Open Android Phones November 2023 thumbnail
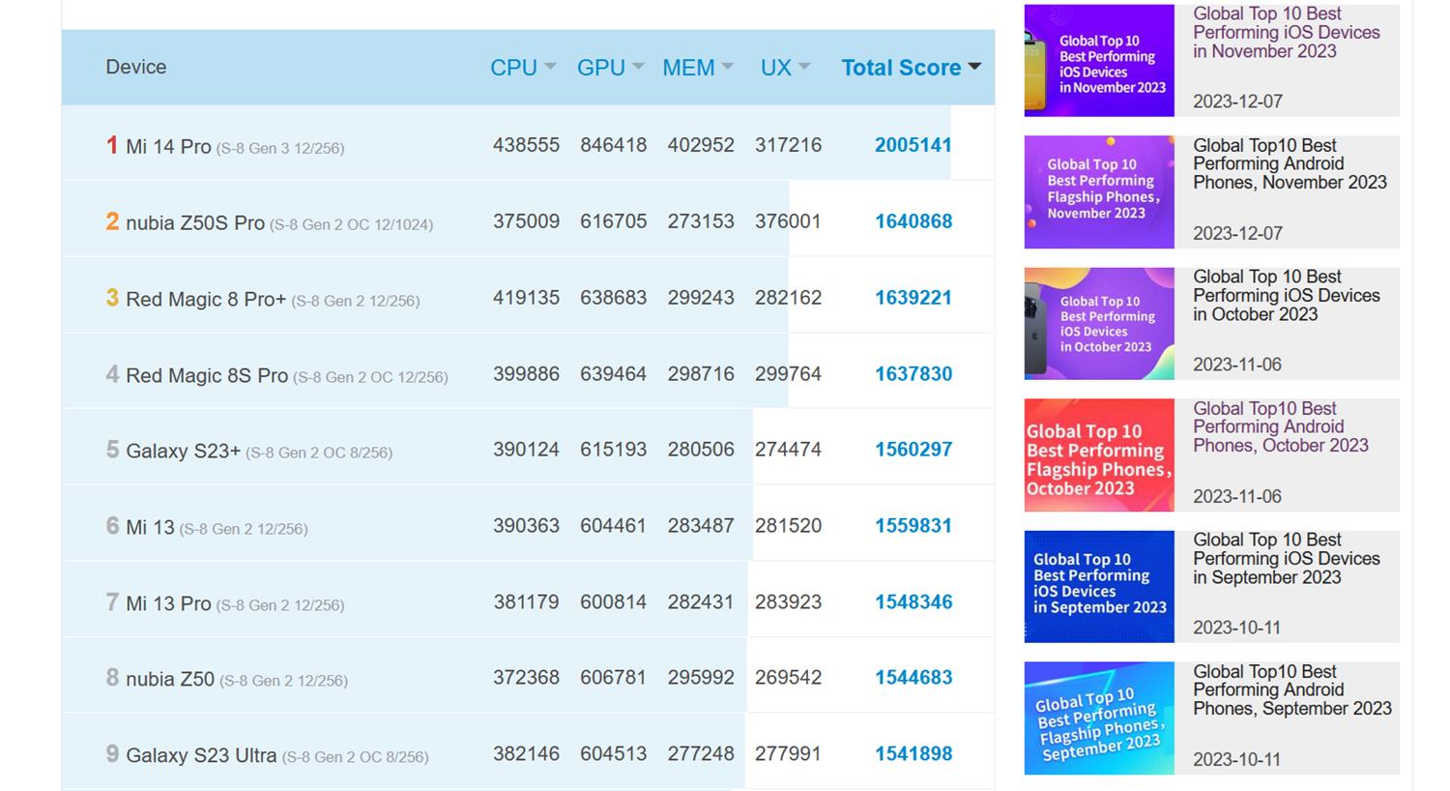The height and width of the screenshot is (791, 1450). (1099, 191)
